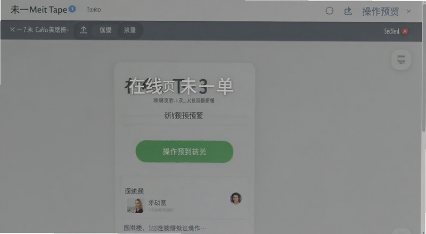Screen dimensions: 426x234
Task: Click the dark toolbar title text containing Caño
Action: coord(43,30)
